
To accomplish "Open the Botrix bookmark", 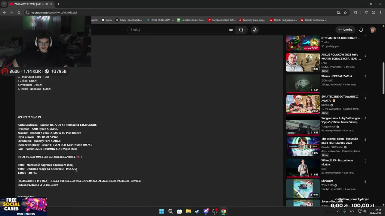I will (x=107, y=20).
